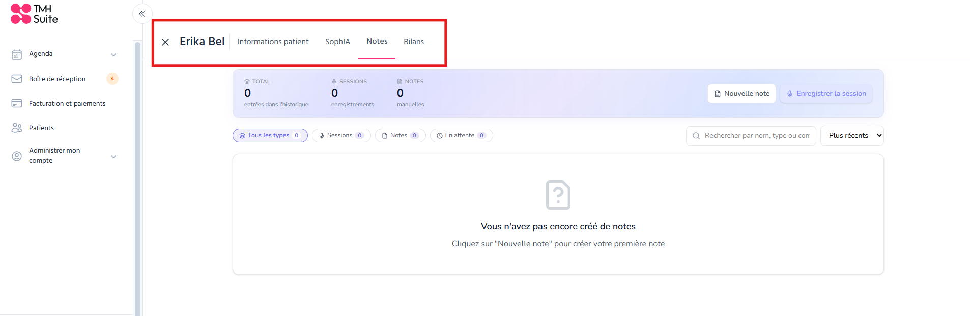Click Enregistrer la session button
Viewport: 970px width, 316px height.
pos(826,94)
